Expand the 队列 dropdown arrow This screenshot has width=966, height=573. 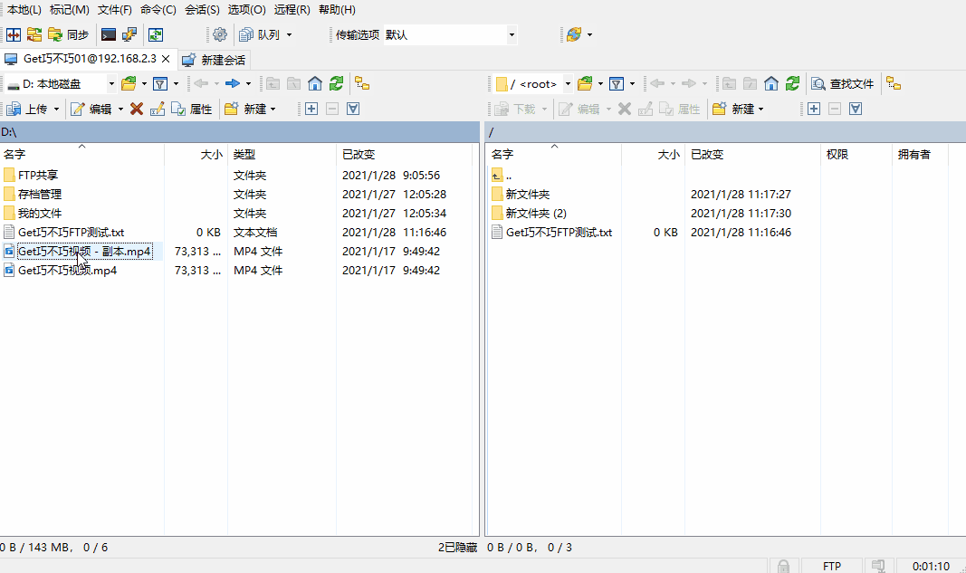pyautogui.click(x=289, y=34)
